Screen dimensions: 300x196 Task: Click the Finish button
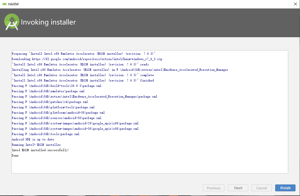[x=285, y=188]
